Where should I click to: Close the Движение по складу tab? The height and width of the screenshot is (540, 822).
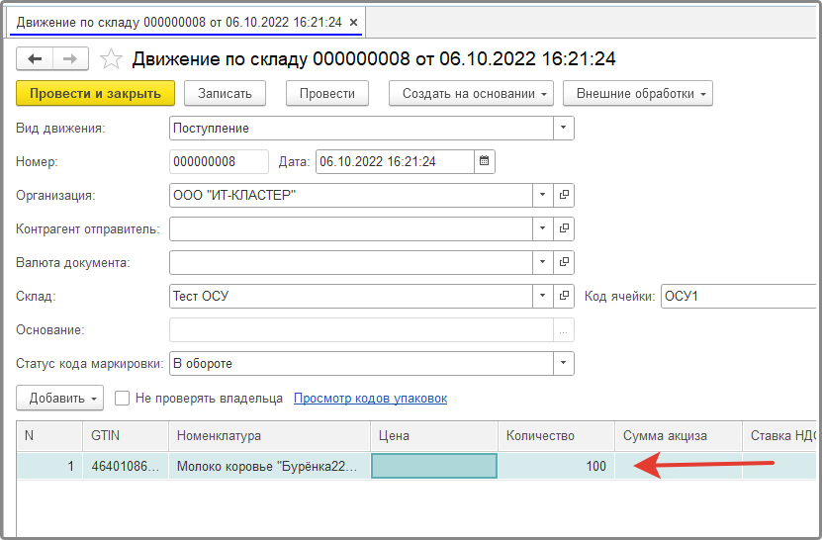pyautogui.click(x=354, y=23)
